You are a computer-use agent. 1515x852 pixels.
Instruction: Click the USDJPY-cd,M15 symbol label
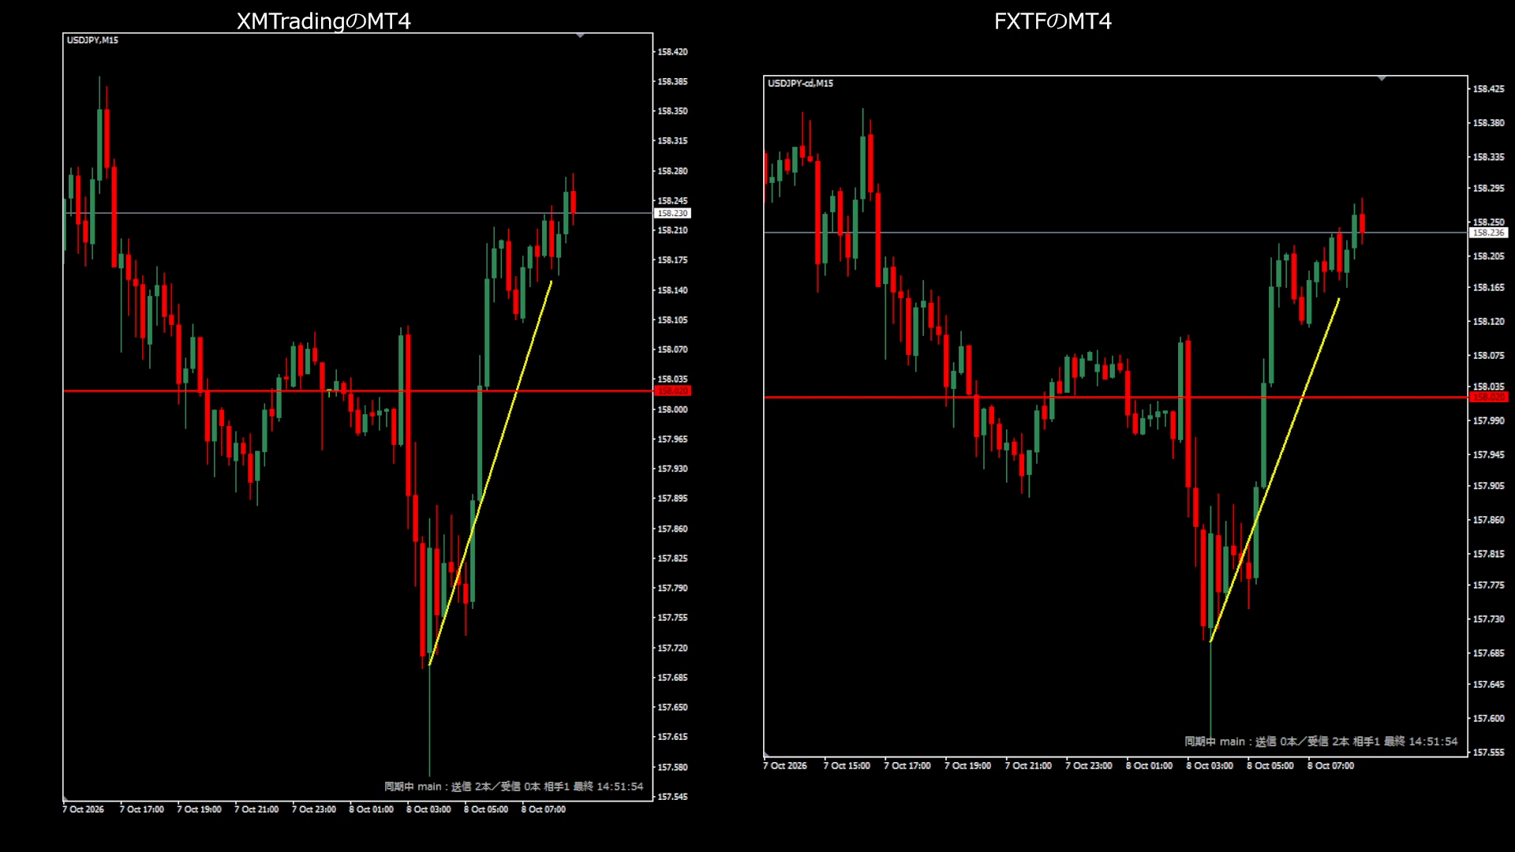coord(800,83)
